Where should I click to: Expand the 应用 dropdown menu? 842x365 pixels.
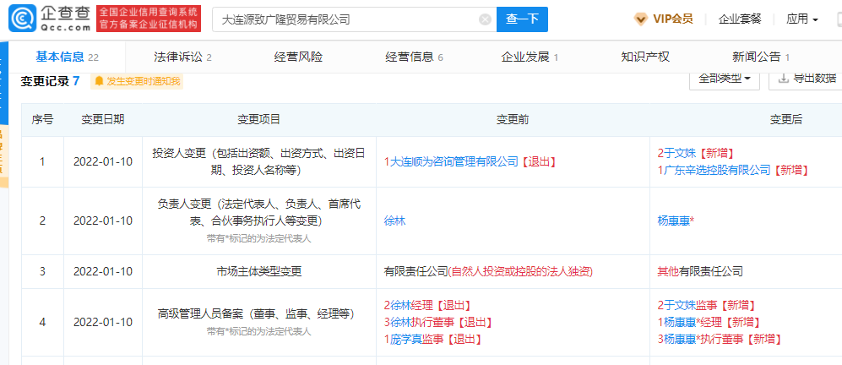click(802, 19)
